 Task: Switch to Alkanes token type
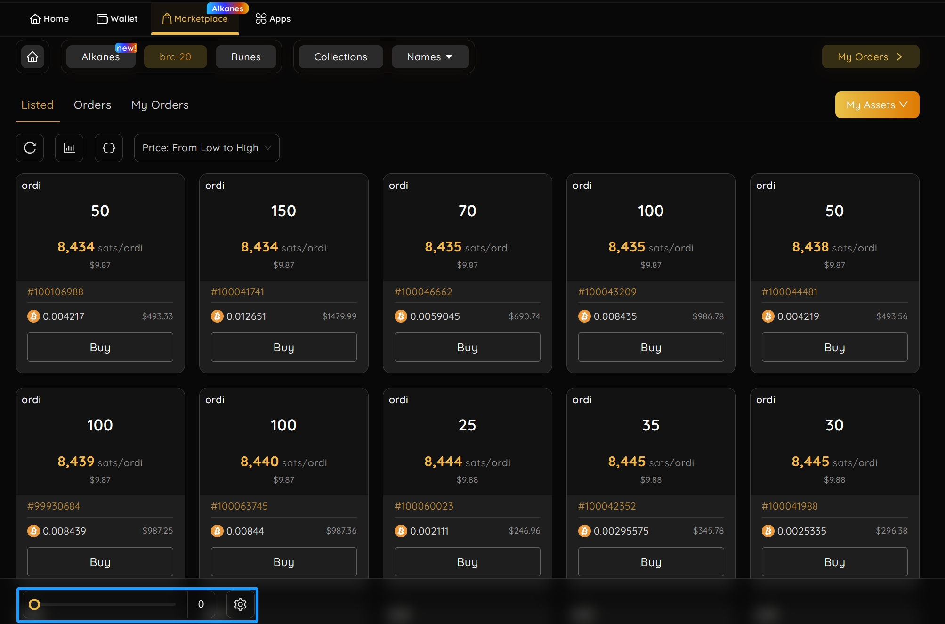(101, 57)
